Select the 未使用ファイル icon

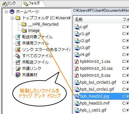tap(18, 43)
